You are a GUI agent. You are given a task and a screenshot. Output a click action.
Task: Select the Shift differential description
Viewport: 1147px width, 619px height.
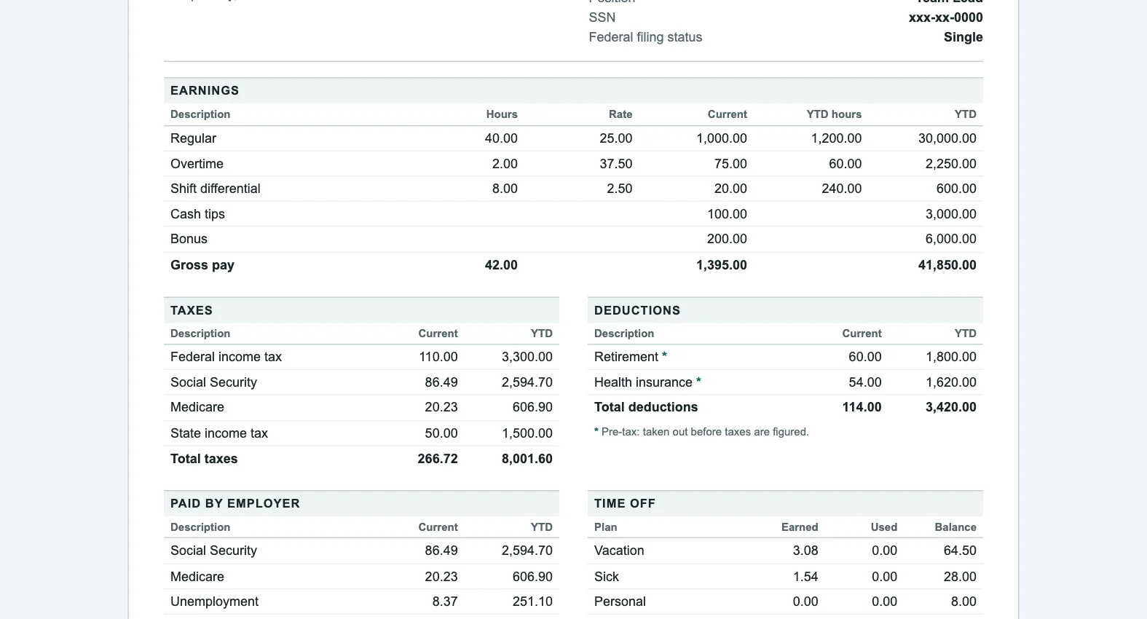click(216, 189)
